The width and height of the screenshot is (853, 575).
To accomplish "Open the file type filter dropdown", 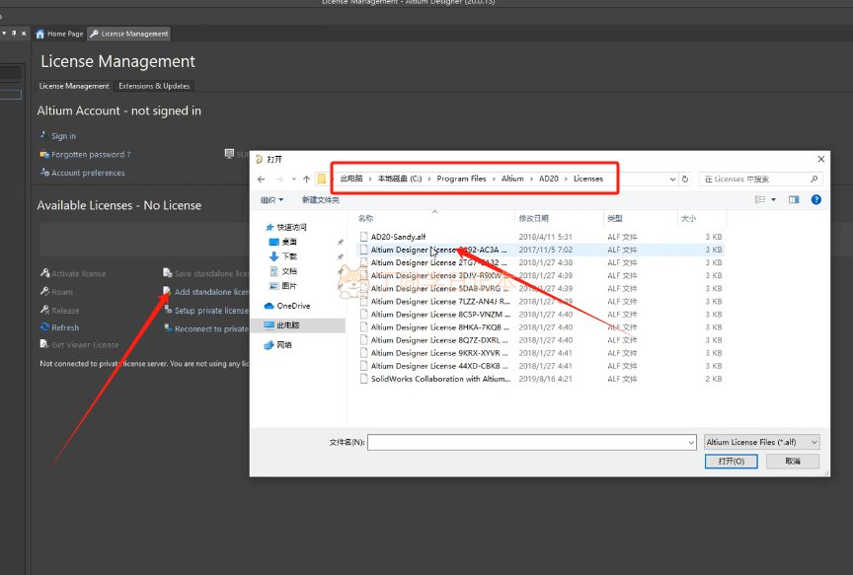I will point(760,443).
